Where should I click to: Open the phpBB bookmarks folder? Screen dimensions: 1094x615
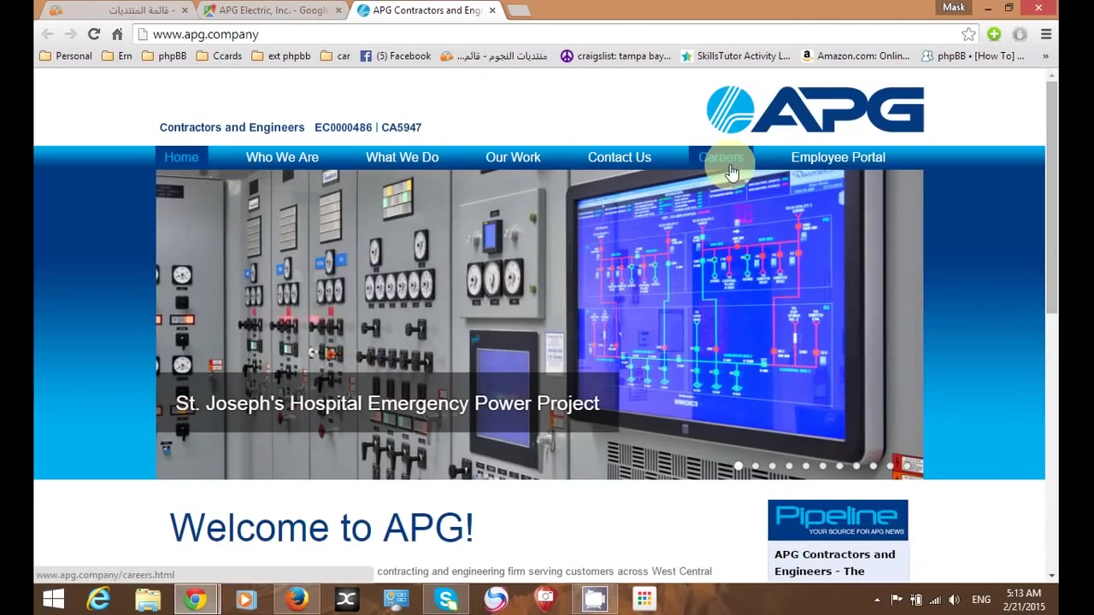164,56
